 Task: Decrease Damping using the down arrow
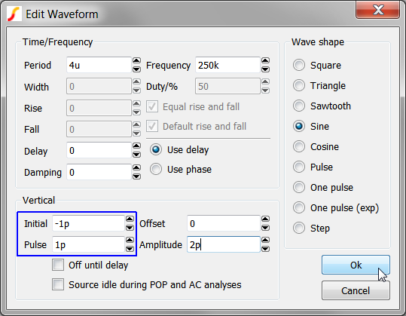coord(136,176)
